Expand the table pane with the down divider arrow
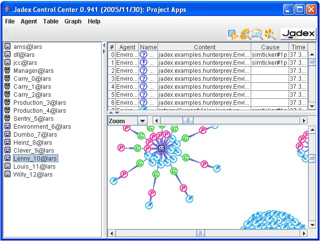Image resolution: width=320 pixels, height=241 pixels. coord(117,113)
